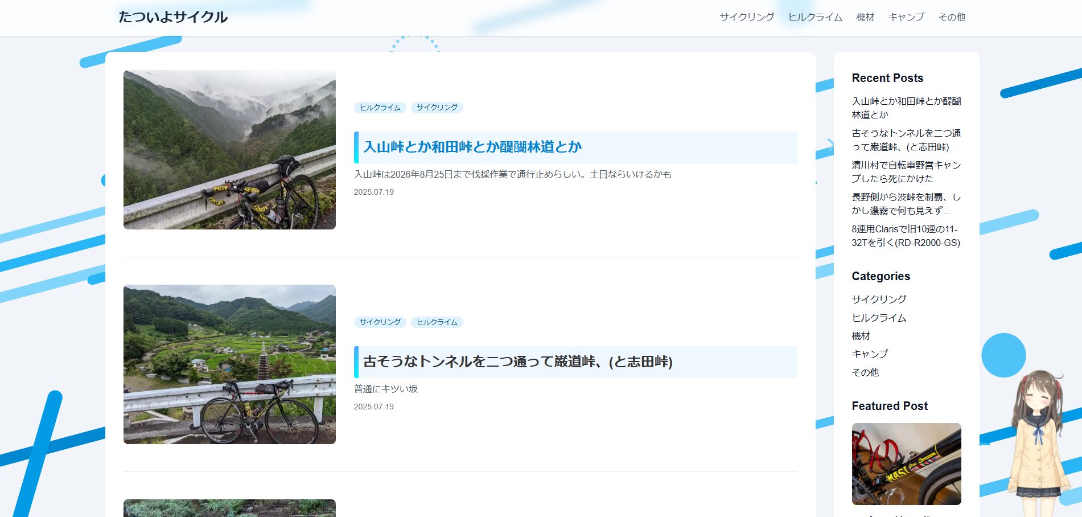Image resolution: width=1082 pixels, height=517 pixels.
Task: Open recent post about 渋峠 from 長野側
Action: [906, 204]
